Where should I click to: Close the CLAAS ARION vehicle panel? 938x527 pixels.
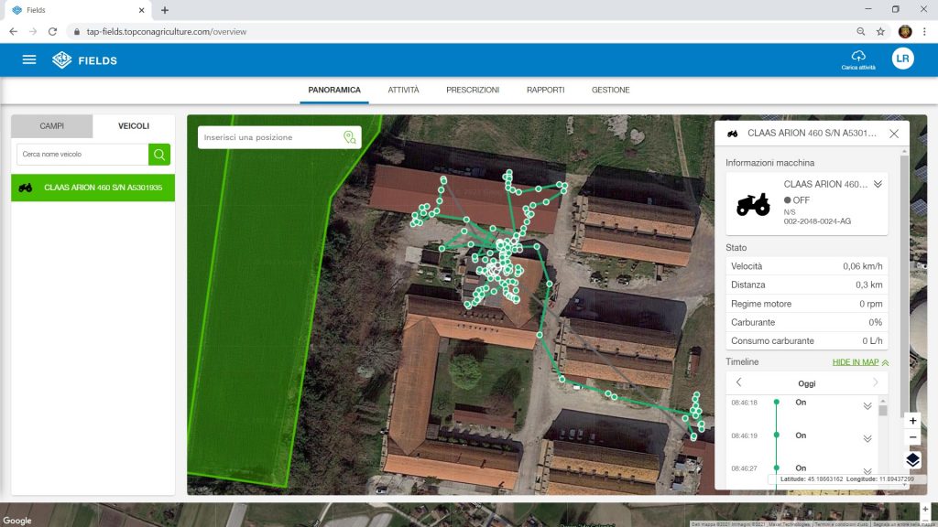[894, 134]
